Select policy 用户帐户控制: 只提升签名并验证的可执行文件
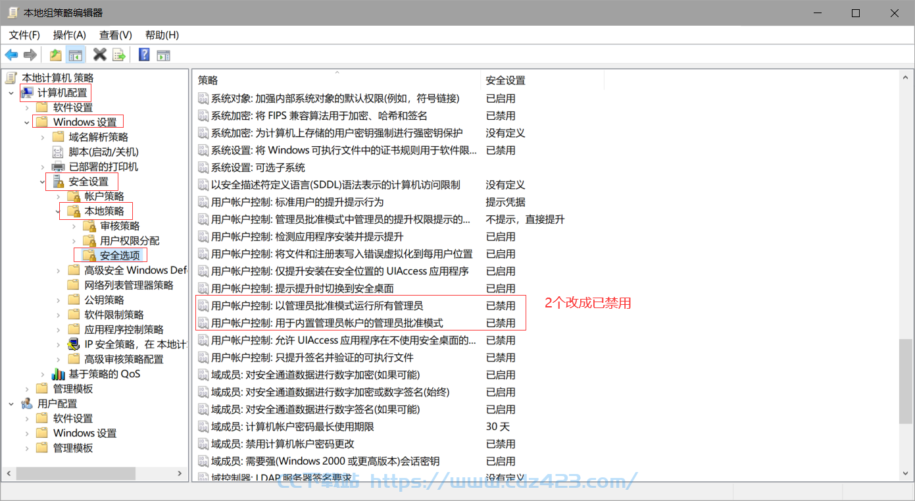Screen dimensions: 915x501 point(312,357)
